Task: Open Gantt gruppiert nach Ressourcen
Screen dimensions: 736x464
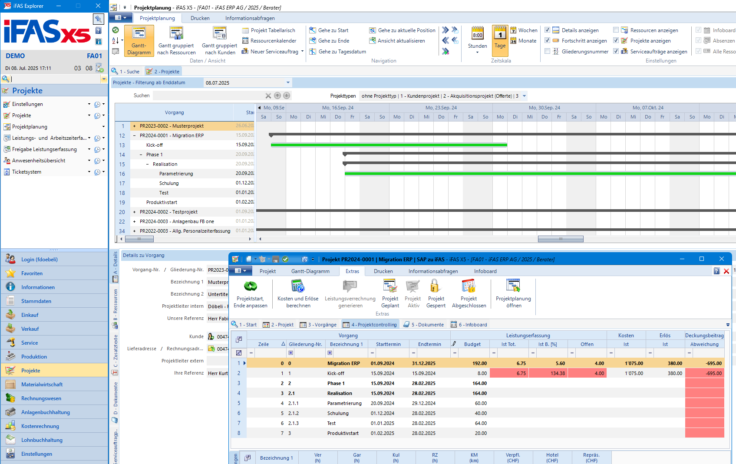Action: [176, 41]
